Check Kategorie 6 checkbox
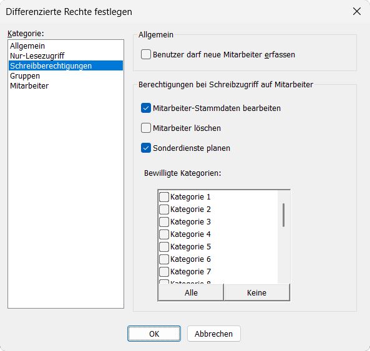370x351 pixels. click(x=164, y=259)
